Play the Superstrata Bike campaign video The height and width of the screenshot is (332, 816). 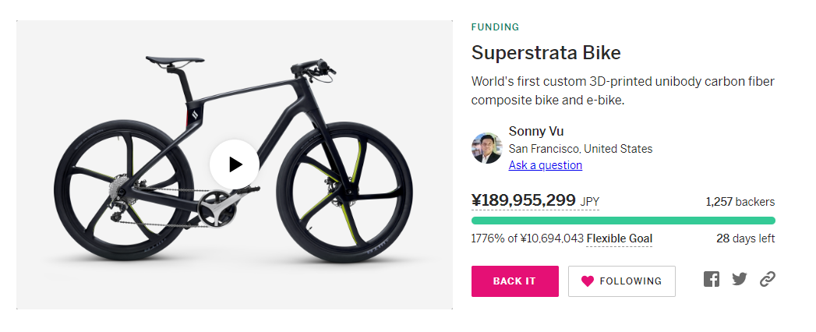tap(234, 164)
